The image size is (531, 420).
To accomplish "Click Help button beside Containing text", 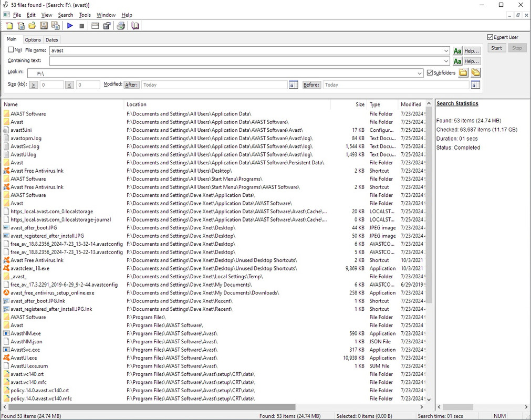I will [x=472, y=61].
